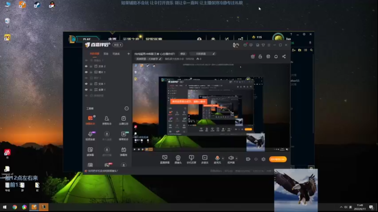Toggle preview eye icon near settings
The image size is (378, 212).
pos(256,159)
